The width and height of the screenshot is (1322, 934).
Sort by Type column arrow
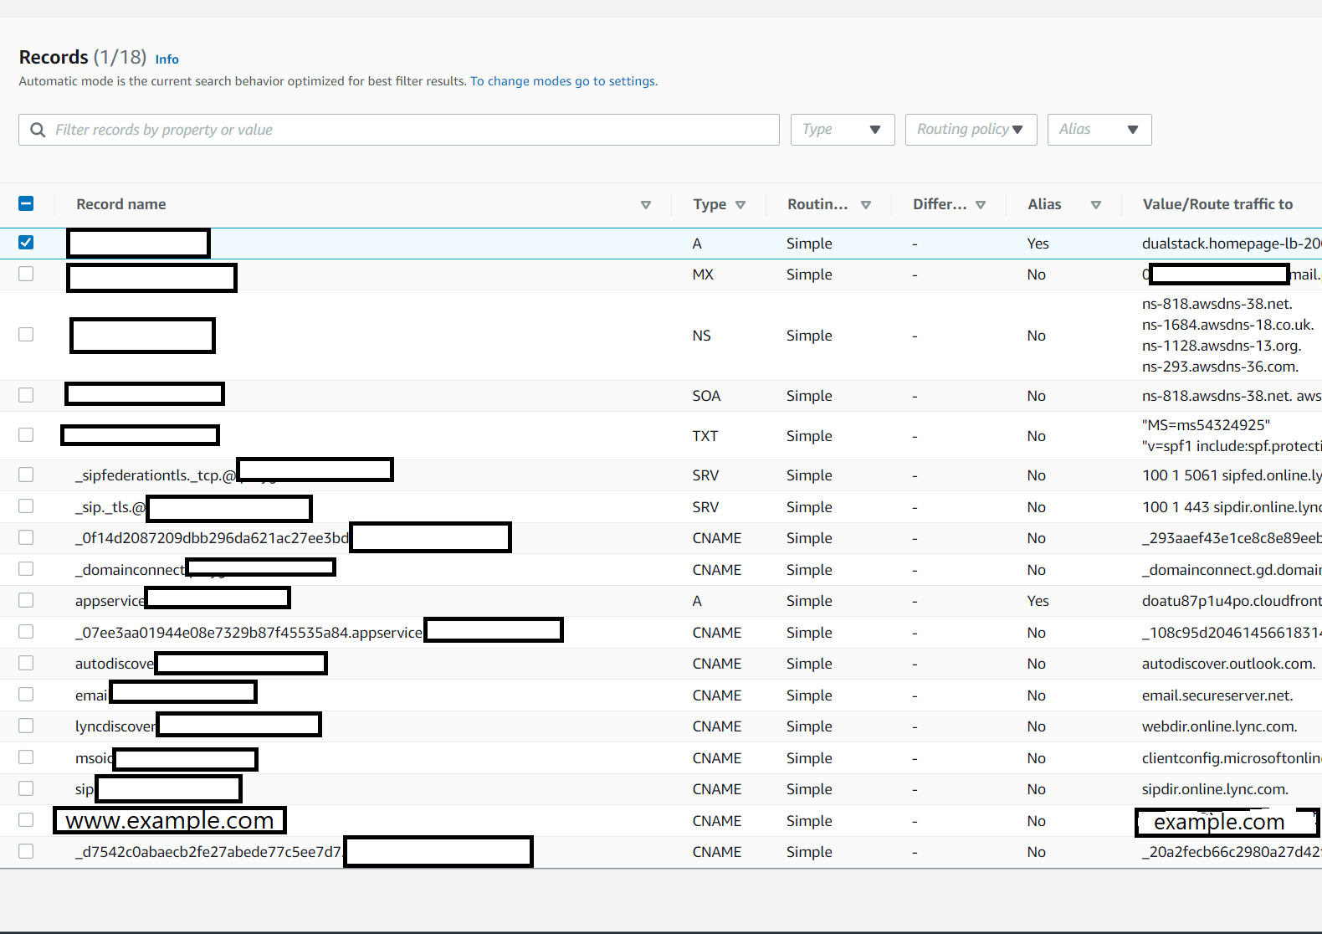coord(740,205)
